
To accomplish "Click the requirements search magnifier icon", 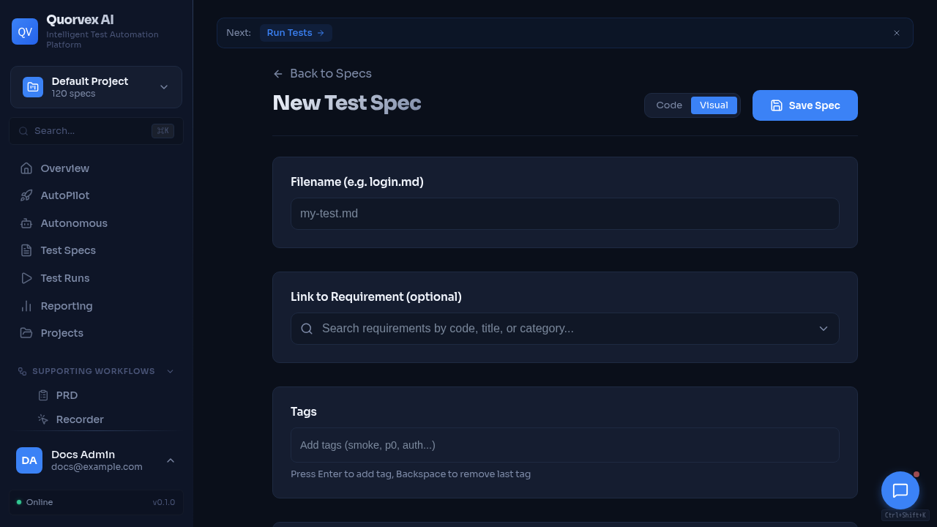I will [x=307, y=329].
